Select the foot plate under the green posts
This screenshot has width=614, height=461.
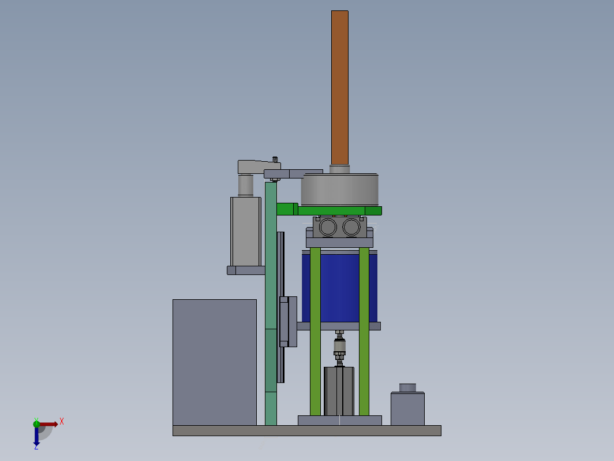coord(339,420)
